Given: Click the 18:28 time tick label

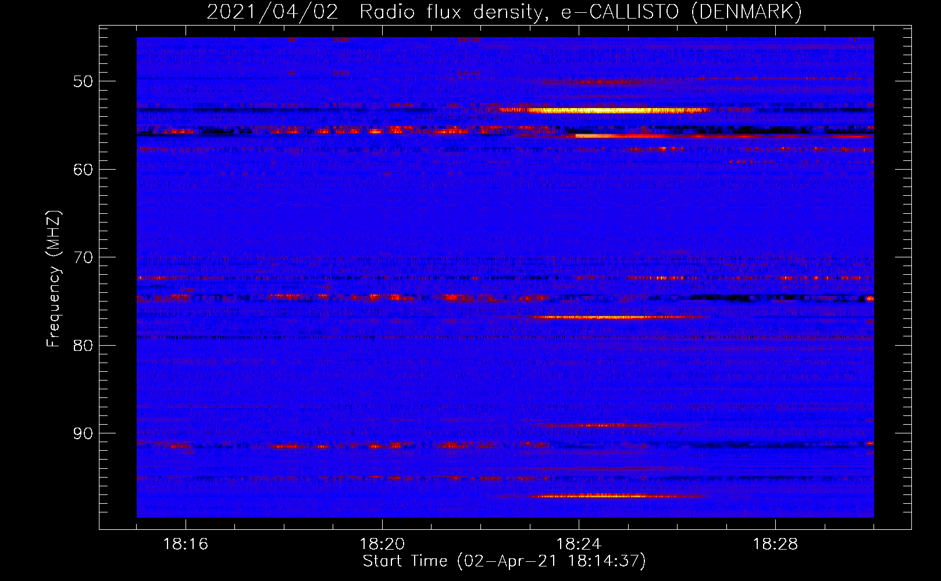Looking at the screenshot, I should pos(775,544).
